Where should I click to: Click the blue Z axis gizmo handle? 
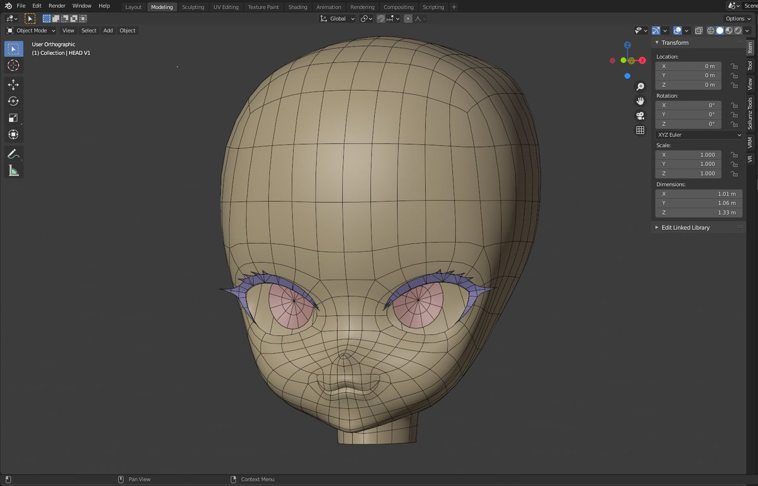tap(627, 45)
